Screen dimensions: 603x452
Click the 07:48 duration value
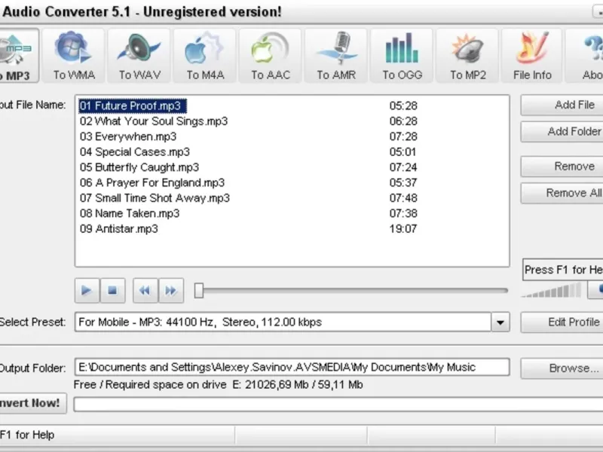403,198
